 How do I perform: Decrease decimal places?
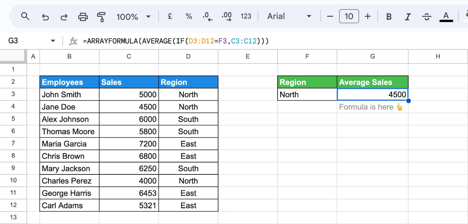click(208, 16)
